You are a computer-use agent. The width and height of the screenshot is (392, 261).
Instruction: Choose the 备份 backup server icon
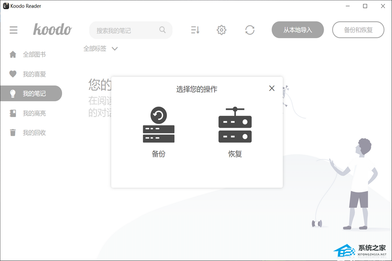pyautogui.click(x=159, y=125)
